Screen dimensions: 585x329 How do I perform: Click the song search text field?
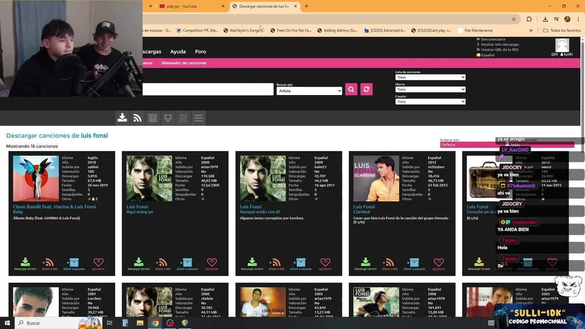tap(208, 90)
